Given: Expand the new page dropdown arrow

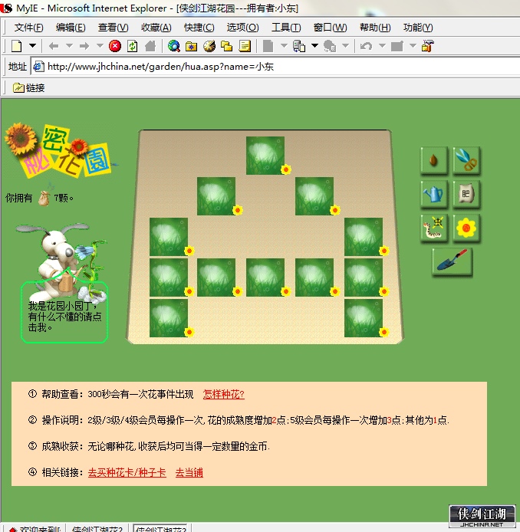Looking at the screenshot, I should coord(32,45).
